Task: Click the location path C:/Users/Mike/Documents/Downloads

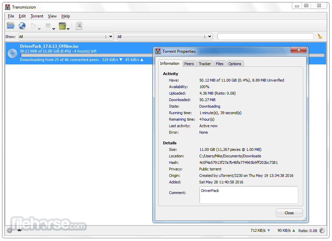Action: [x=230, y=156]
